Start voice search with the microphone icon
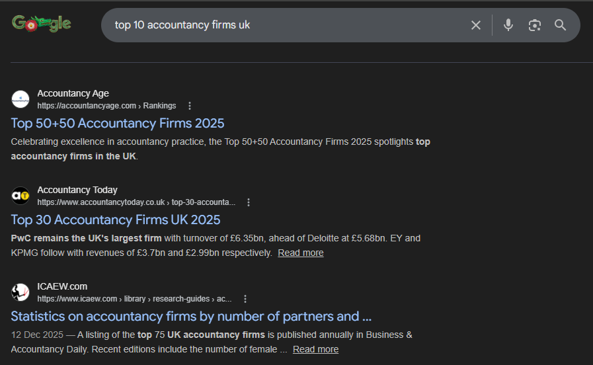The image size is (593, 365). 508,25
